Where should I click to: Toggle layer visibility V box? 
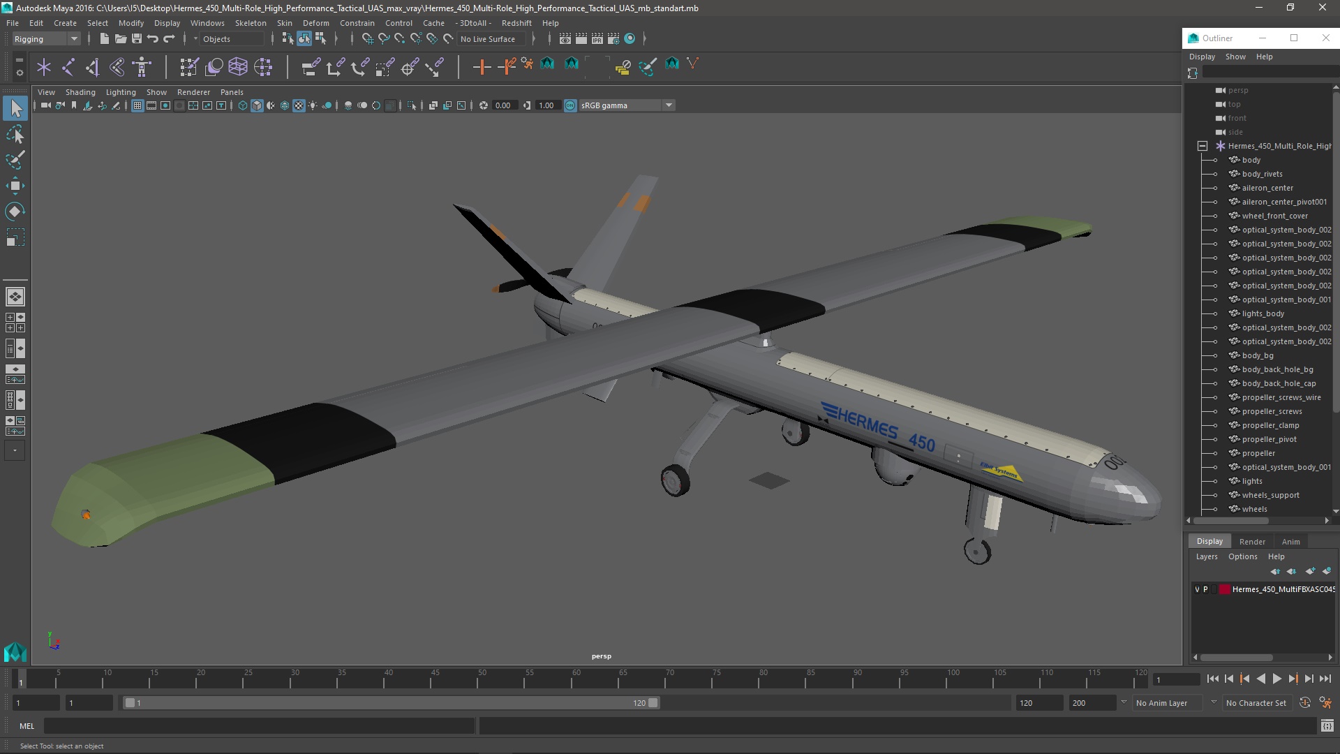pyautogui.click(x=1197, y=589)
